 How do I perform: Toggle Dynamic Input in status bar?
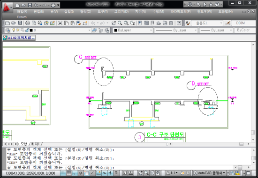[104, 173]
